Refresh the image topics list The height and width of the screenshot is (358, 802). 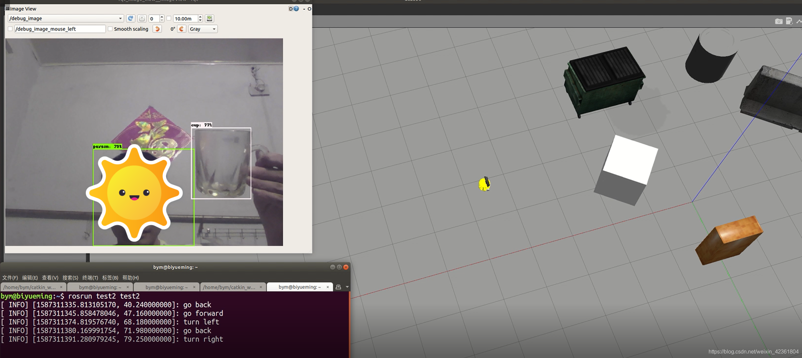click(x=130, y=19)
